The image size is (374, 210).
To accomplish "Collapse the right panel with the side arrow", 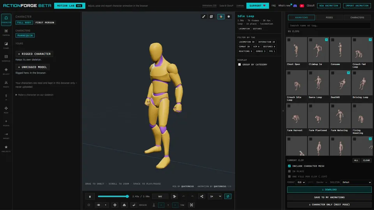I will point(283,111).
